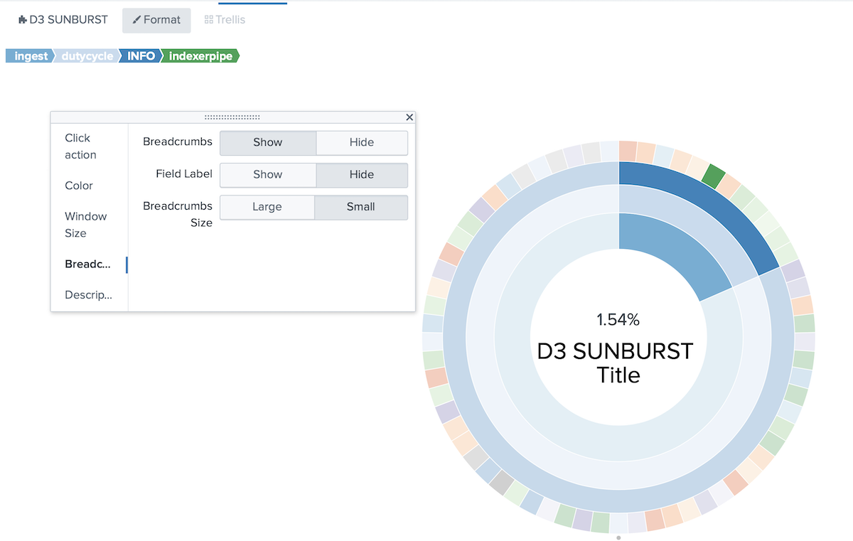This screenshot has height=541, width=853.
Task: Select the pencil icon on the Format button
Action: pyautogui.click(x=136, y=20)
